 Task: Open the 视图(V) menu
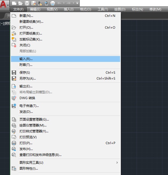click(x=52, y=9)
